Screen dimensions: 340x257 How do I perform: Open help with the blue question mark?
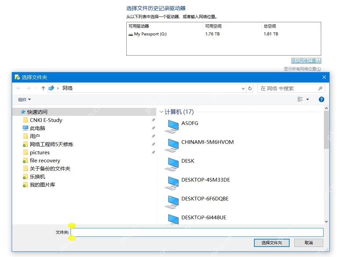321,99
